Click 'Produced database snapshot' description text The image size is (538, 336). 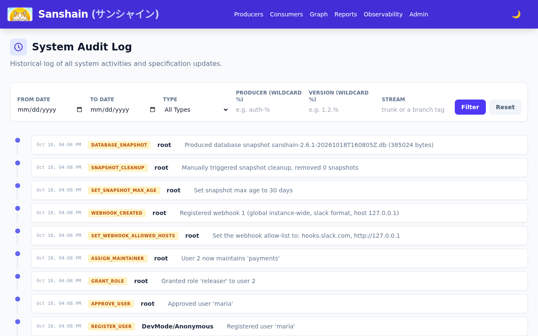[x=309, y=145]
